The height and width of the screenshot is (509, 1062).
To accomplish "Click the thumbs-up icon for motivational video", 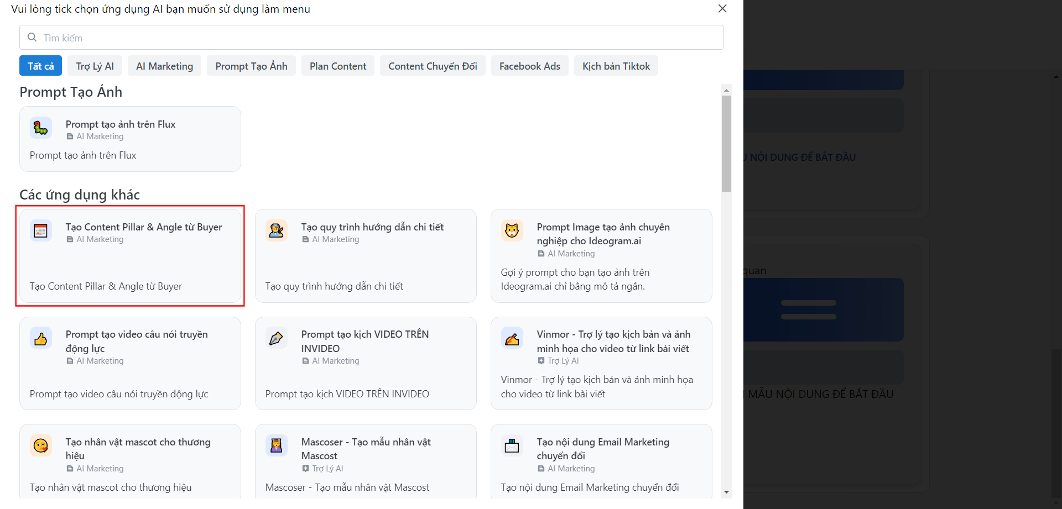I will [x=41, y=338].
